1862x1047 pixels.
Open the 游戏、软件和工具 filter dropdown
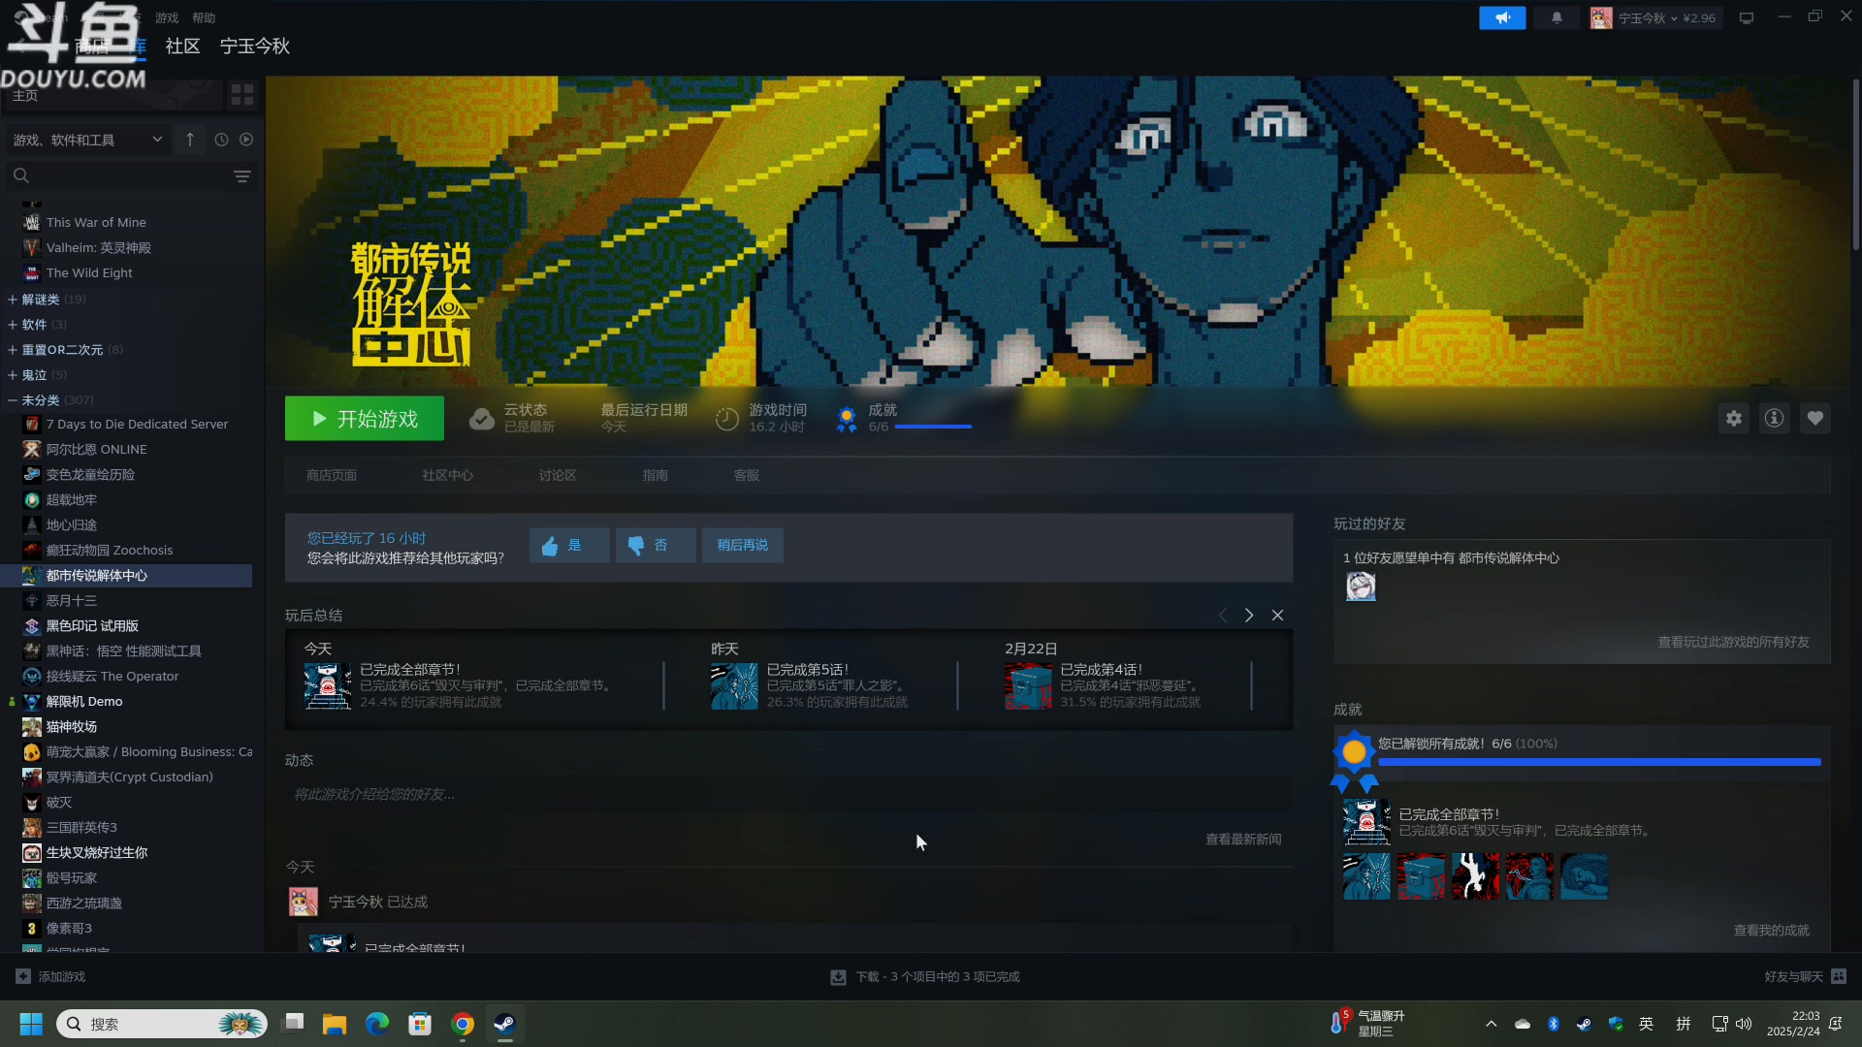88,140
